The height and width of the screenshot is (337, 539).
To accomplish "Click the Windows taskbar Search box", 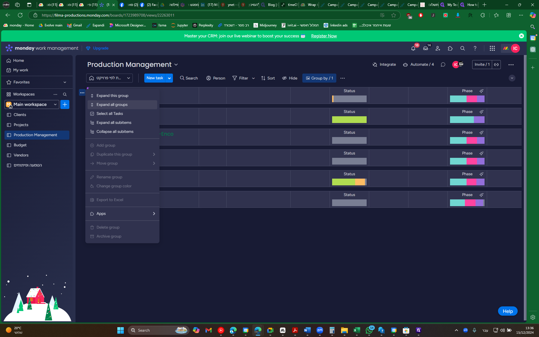I will (159, 330).
